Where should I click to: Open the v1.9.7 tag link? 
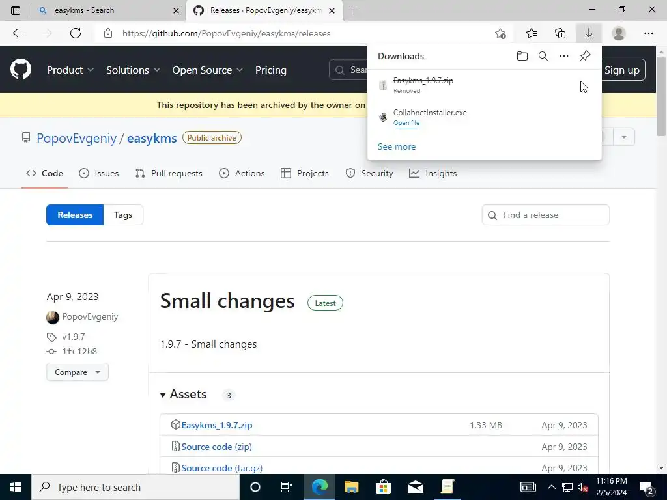(73, 337)
